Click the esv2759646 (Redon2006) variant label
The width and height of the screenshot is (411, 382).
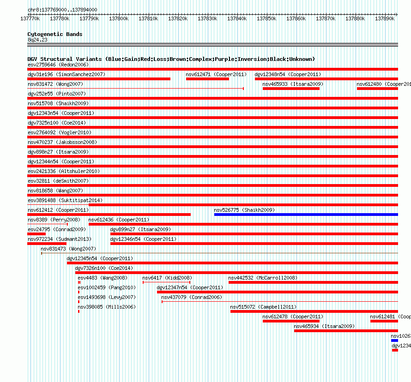58,65
